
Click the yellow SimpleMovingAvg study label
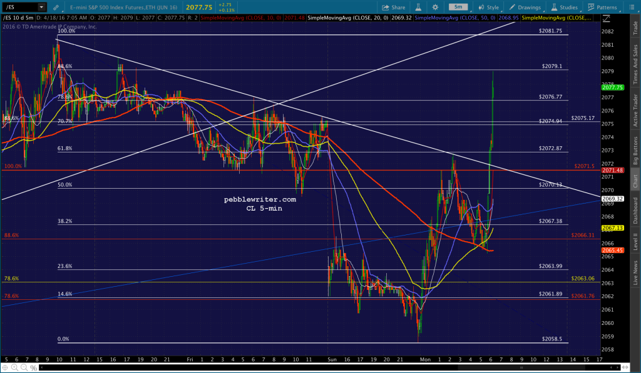[556, 18]
